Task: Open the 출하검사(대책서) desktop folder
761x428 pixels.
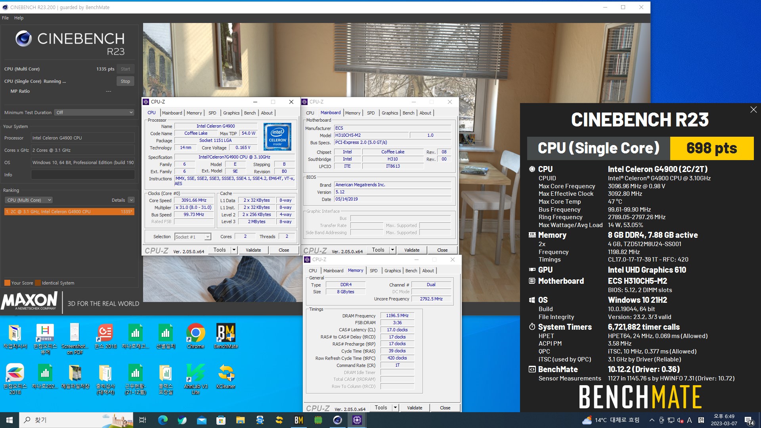Action: click(105, 379)
